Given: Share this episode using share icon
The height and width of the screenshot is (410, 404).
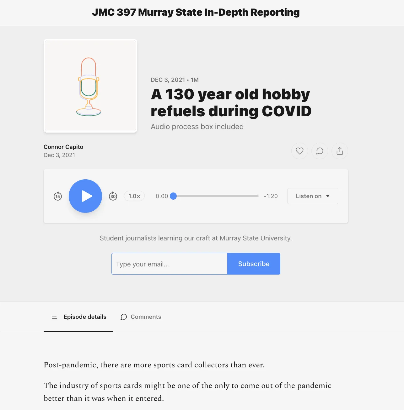Looking at the screenshot, I should pos(340,151).
